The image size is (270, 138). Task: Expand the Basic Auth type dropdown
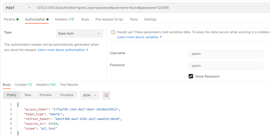tap(79, 33)
